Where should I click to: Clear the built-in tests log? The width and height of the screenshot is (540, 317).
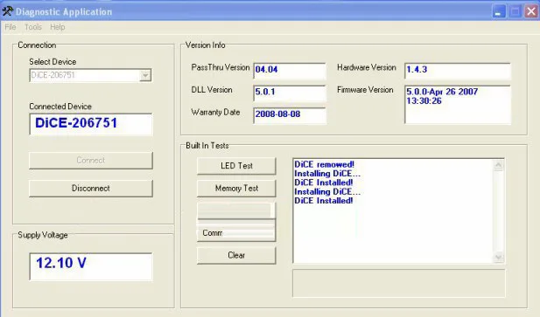pyautogui.click(x=236, y=255)
